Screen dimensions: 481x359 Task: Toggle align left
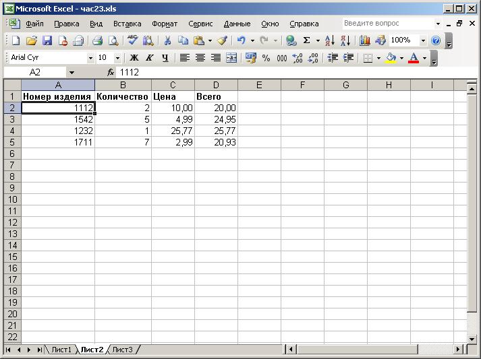[x=184, y=57]
